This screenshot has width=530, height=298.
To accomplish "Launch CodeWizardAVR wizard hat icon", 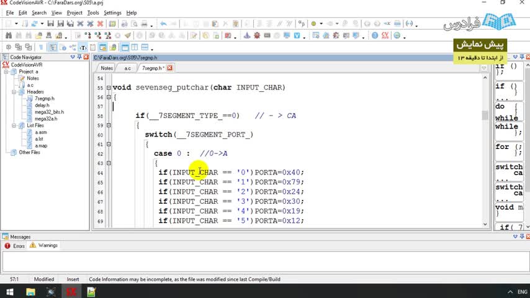I will coord(247,35).
